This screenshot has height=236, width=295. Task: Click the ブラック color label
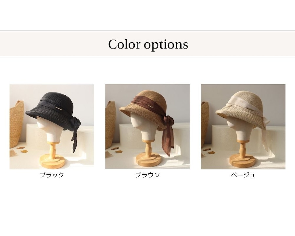click(x=52, y=175)
